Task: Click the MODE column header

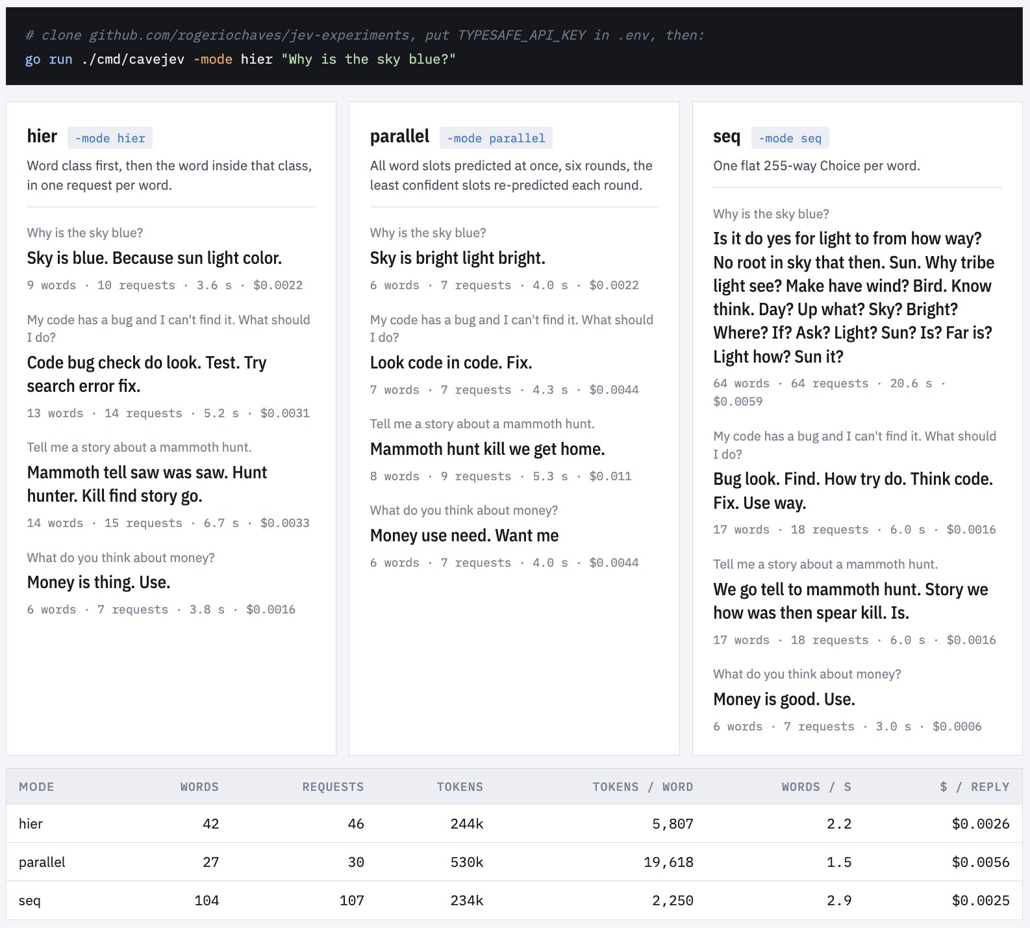Action: pyautogui.click(x=36, y=786)
